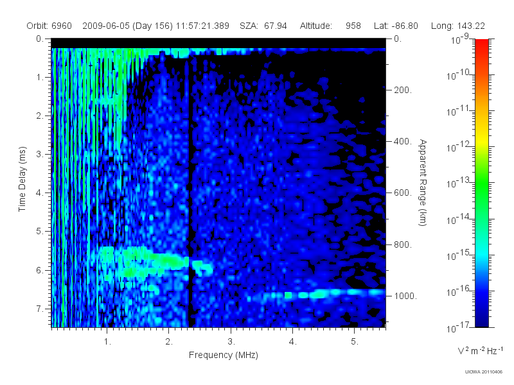Click the time delay tick '3.'

coord(40,154)
